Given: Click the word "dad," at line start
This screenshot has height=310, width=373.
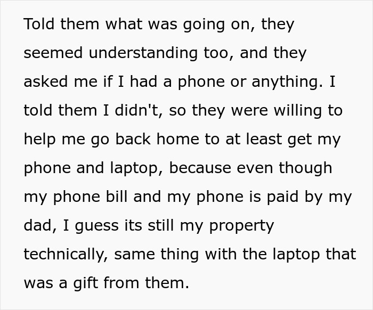Looking at the screenshot, I should [40, 225].
